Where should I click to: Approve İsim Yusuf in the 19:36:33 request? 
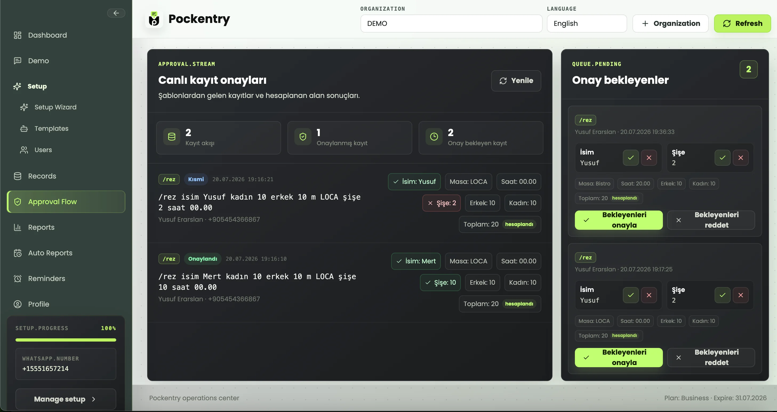[631, 158]
